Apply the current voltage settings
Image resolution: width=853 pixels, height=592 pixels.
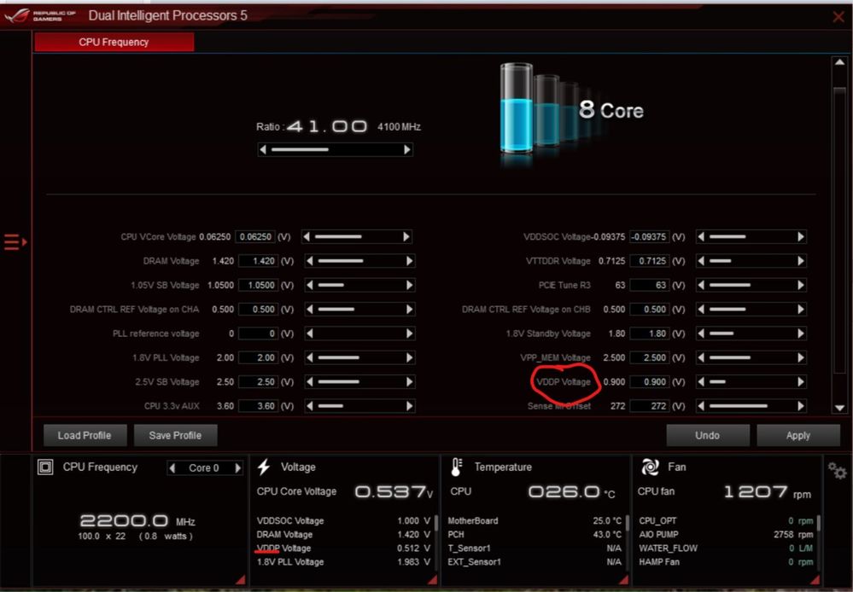(x=797, y=435)
